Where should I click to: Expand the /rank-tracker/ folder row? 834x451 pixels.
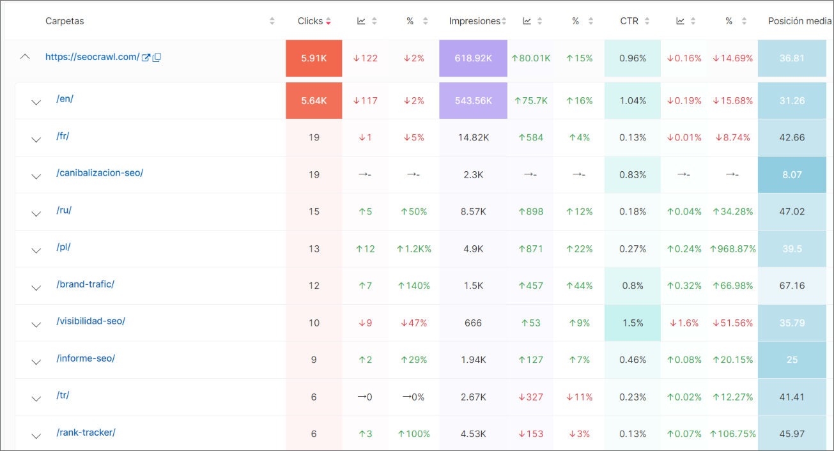click(x=36, y=435)
